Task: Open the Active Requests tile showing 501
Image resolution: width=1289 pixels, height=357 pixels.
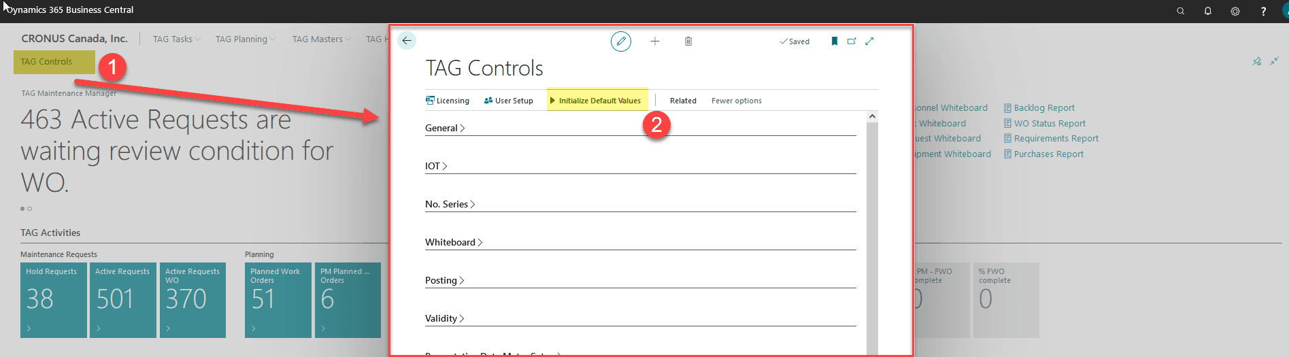Action: (123, 300)
